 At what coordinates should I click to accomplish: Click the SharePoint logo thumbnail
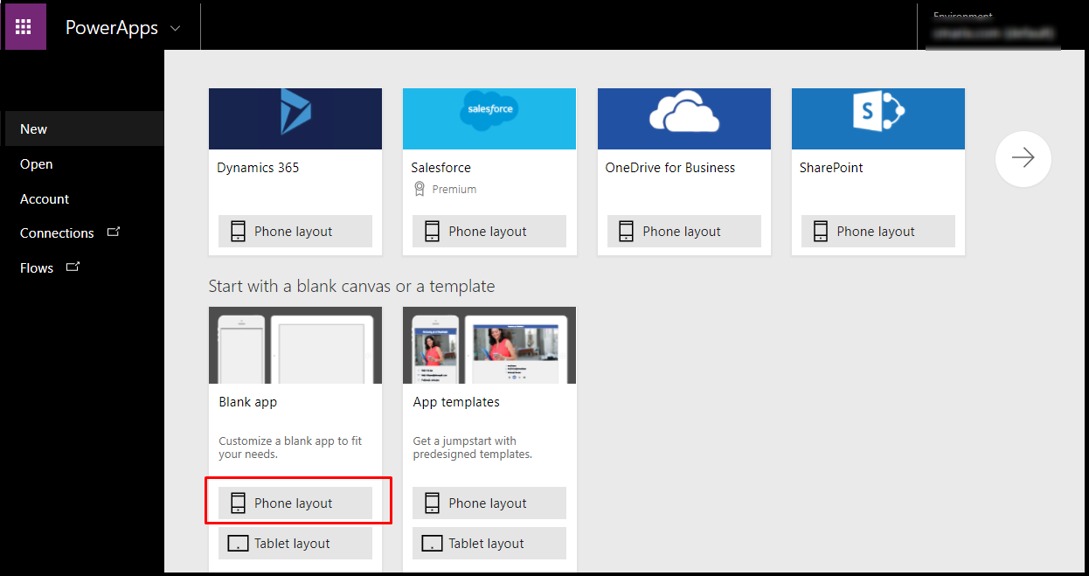(x=878, y=118)
